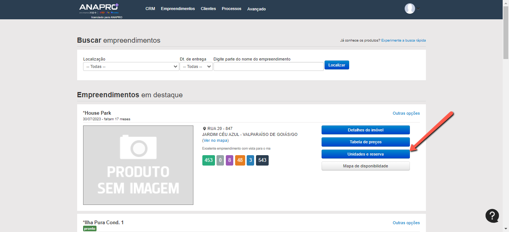Click the ANAPRO logo
509x232 pixels.
tap(99, 7)
